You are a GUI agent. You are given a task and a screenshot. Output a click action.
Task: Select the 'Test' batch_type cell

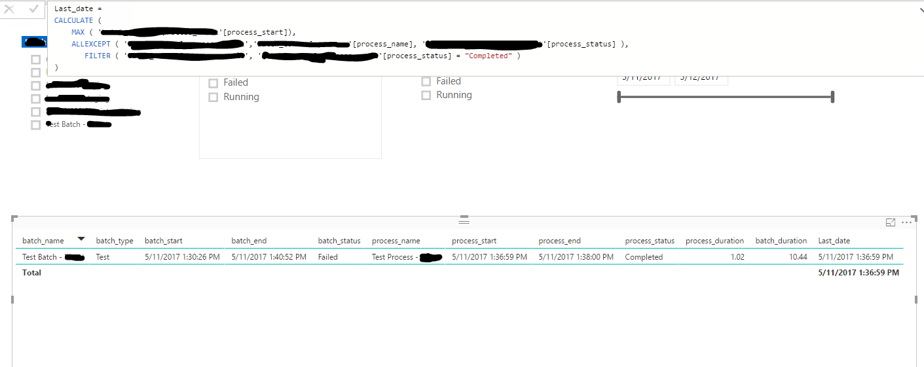point(103,257)
